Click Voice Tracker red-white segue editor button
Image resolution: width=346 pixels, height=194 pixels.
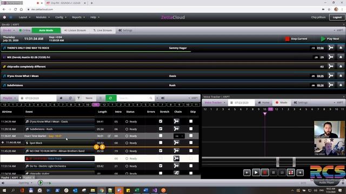pyautogui.click(x=291, y=172)
